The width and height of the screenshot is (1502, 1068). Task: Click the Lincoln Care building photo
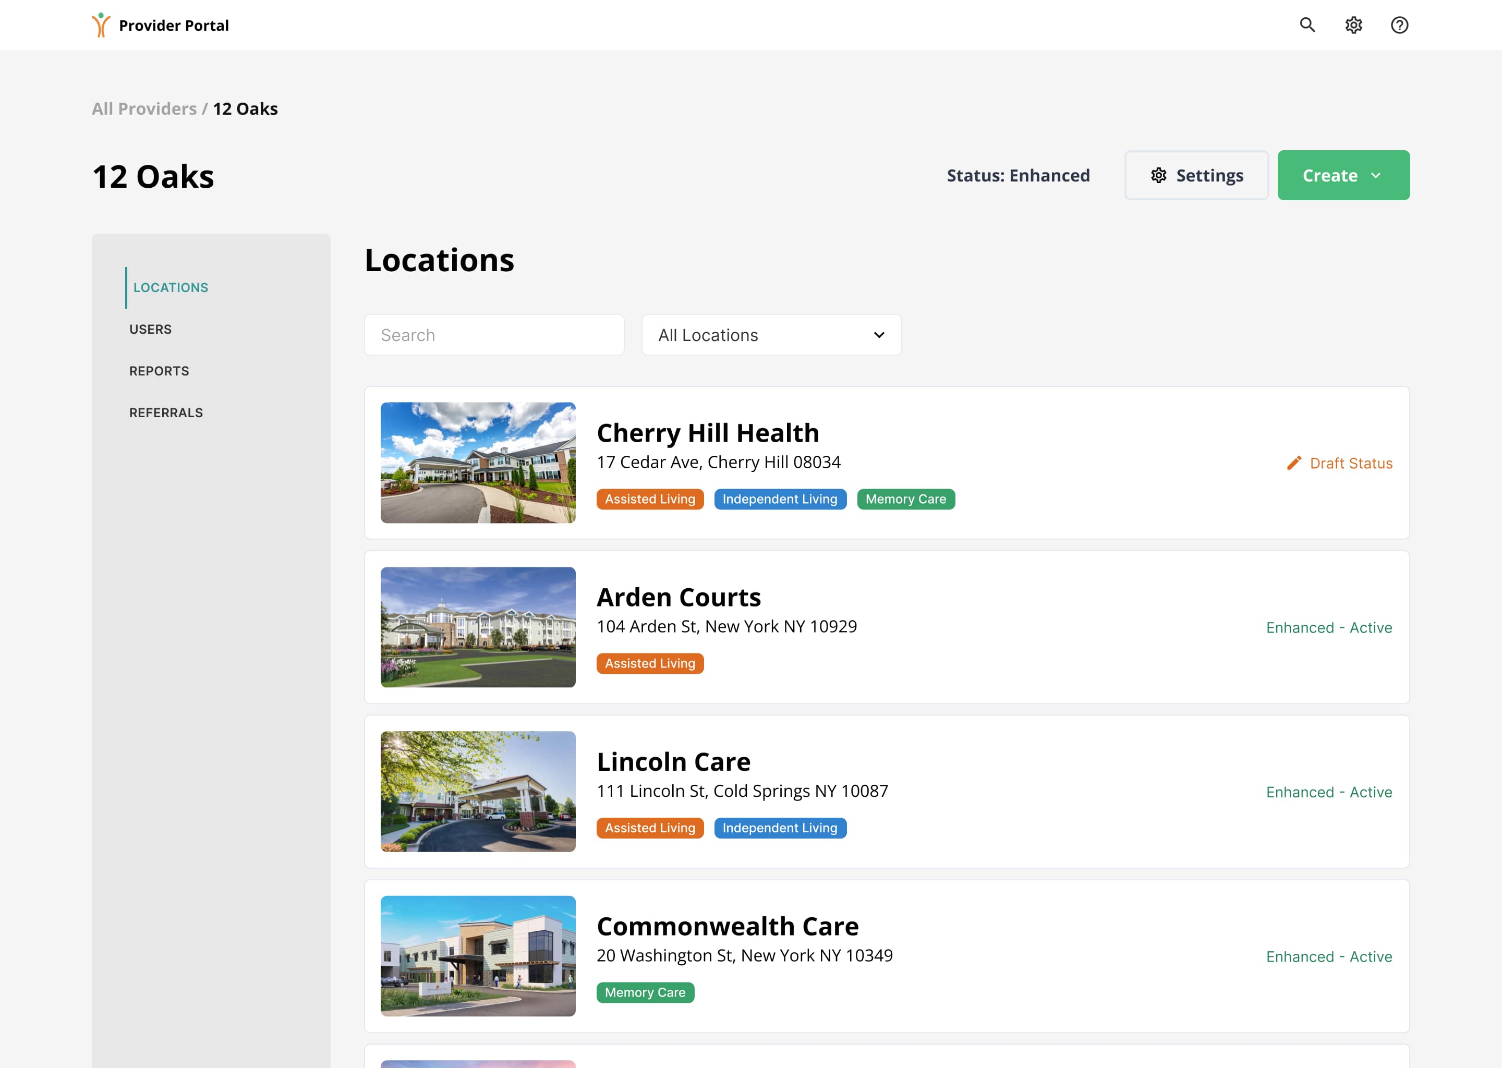478,791
